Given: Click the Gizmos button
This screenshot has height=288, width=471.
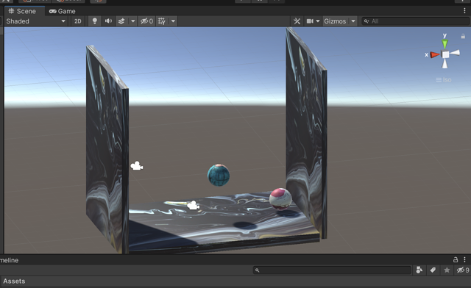Looking at the screenshot, I should pyautogui.click(x=335, y=21).
